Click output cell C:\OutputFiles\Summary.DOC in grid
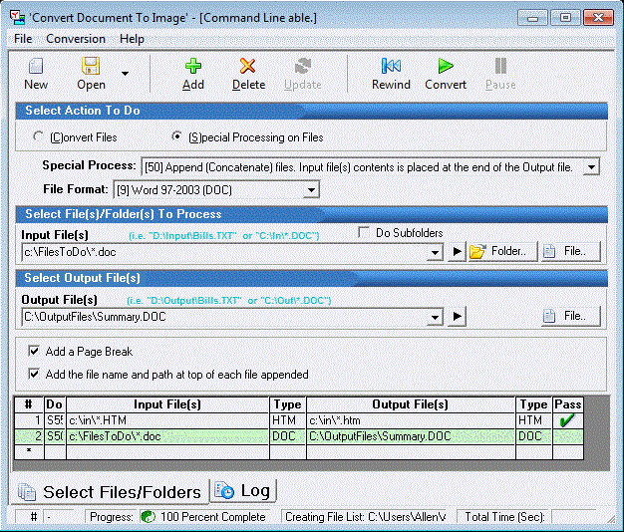624x532 pixels. [411, 436]
